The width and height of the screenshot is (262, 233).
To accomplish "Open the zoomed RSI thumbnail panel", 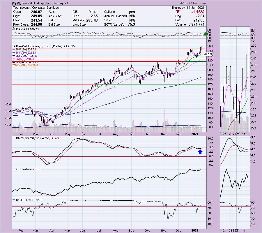I will click(x=235, y=35).
